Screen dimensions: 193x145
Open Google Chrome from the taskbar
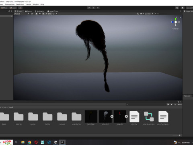[x=29, y=142]
